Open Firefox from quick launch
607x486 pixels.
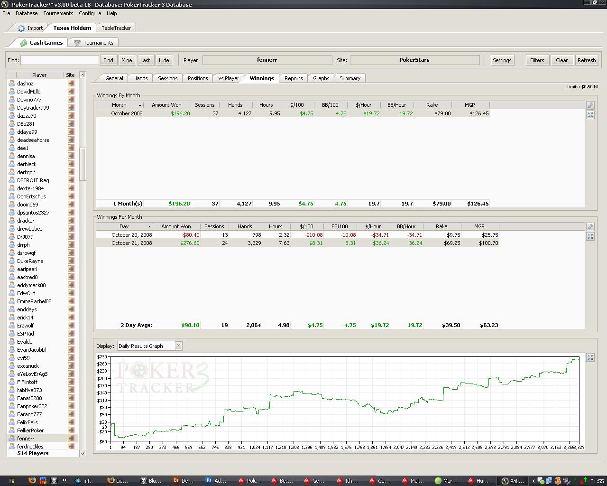tap(32, 480)
